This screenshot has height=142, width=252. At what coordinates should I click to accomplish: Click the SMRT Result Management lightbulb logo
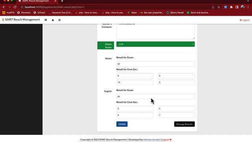point(3,20)
